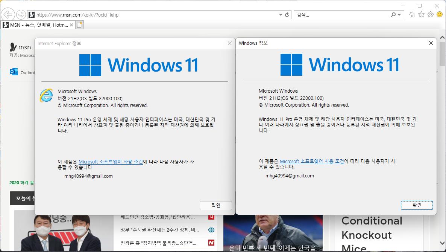Click the Microsoft Windows text in Internet Explorer 정보
This screenshot has width=446, height=252.
[77, 92]
